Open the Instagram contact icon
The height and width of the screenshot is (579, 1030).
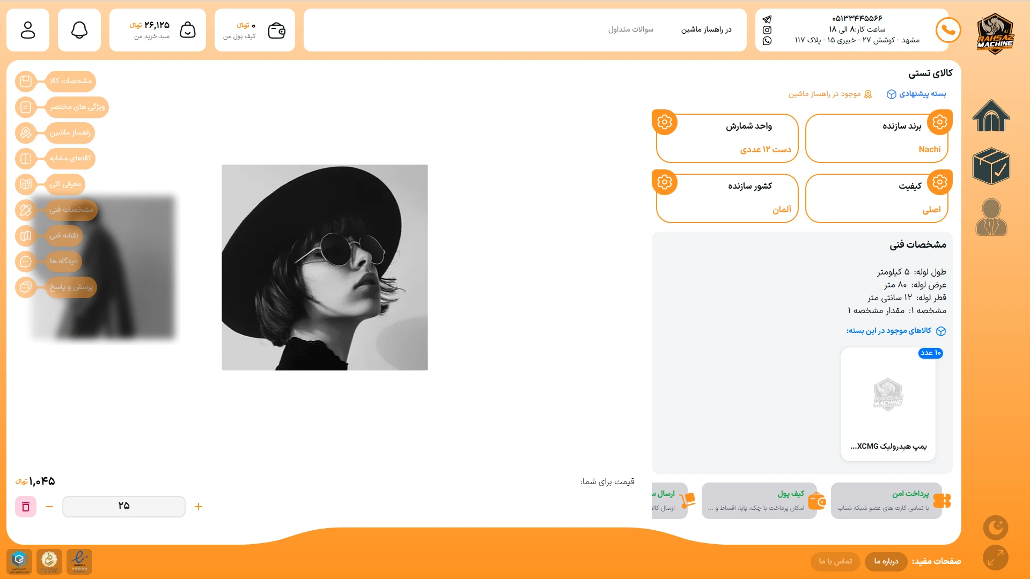pyautogui.click(x=767, y=30)
